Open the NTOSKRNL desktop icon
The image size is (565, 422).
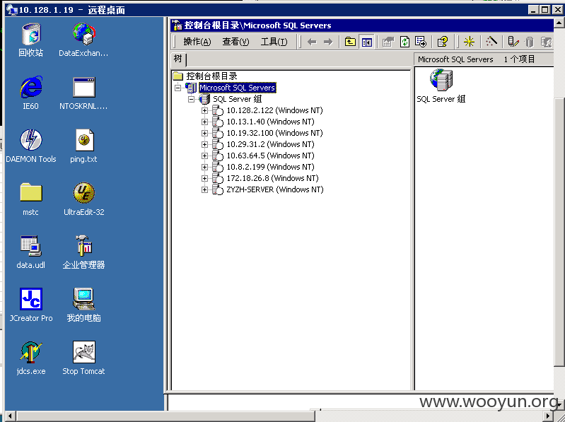click(x=83, y=87)
